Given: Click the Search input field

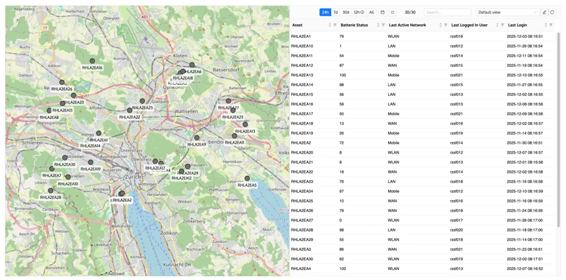Looking at the screenshot, I should (447, 12).
